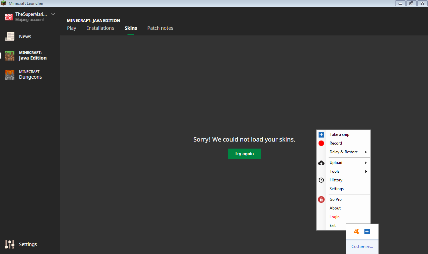
Task: Expand the Upload submenu arrow
Action: coord(366,163)
